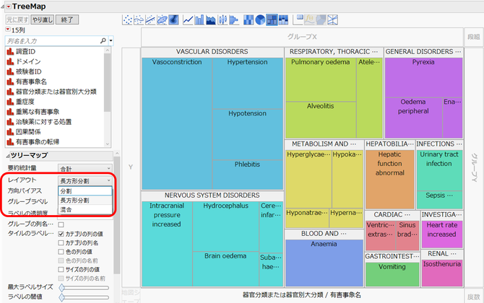Click the red bar icon beside 因果関係
The height and width of the screenshot is (303, 484).
pos(10,132)
